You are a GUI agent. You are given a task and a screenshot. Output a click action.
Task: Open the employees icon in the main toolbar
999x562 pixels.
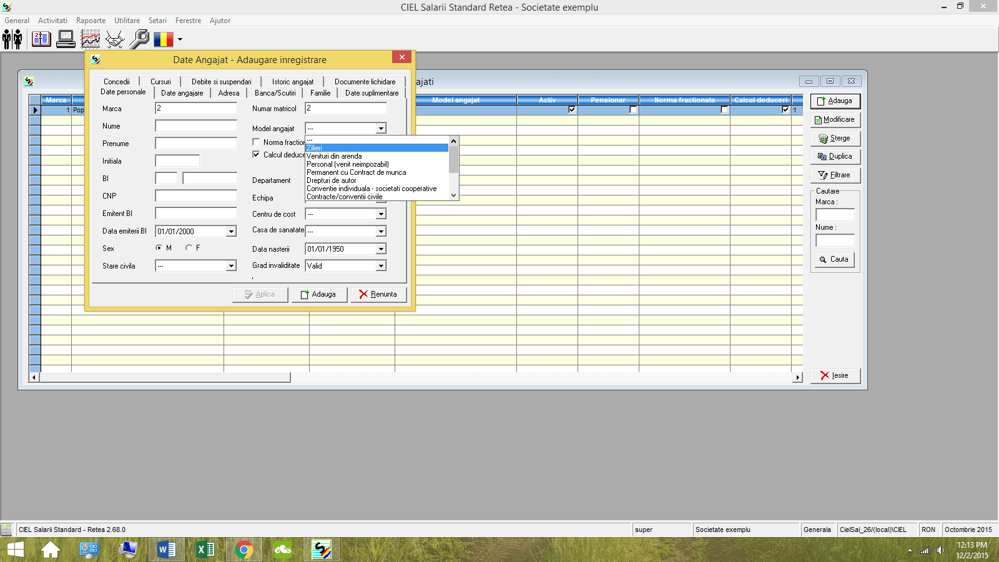(12, 39)
